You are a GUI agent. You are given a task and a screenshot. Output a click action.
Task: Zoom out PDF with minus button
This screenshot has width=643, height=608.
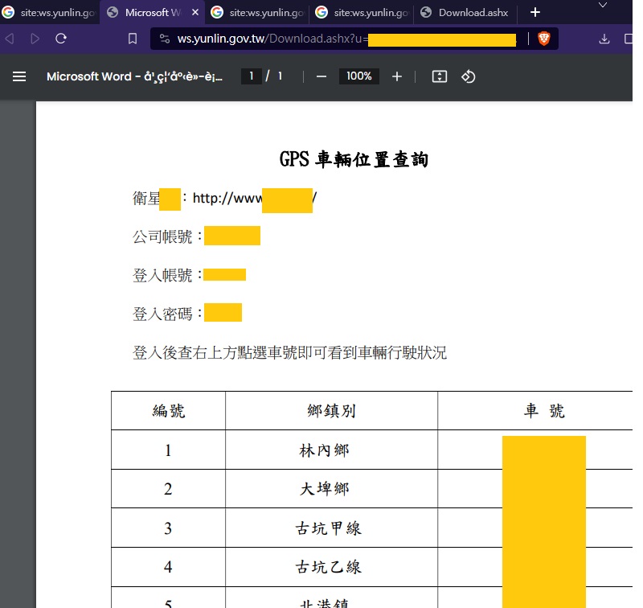pyautogui.click(x=321, y=76)
